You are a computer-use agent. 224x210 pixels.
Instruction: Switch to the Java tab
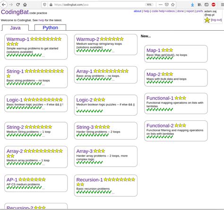point(15,28)
